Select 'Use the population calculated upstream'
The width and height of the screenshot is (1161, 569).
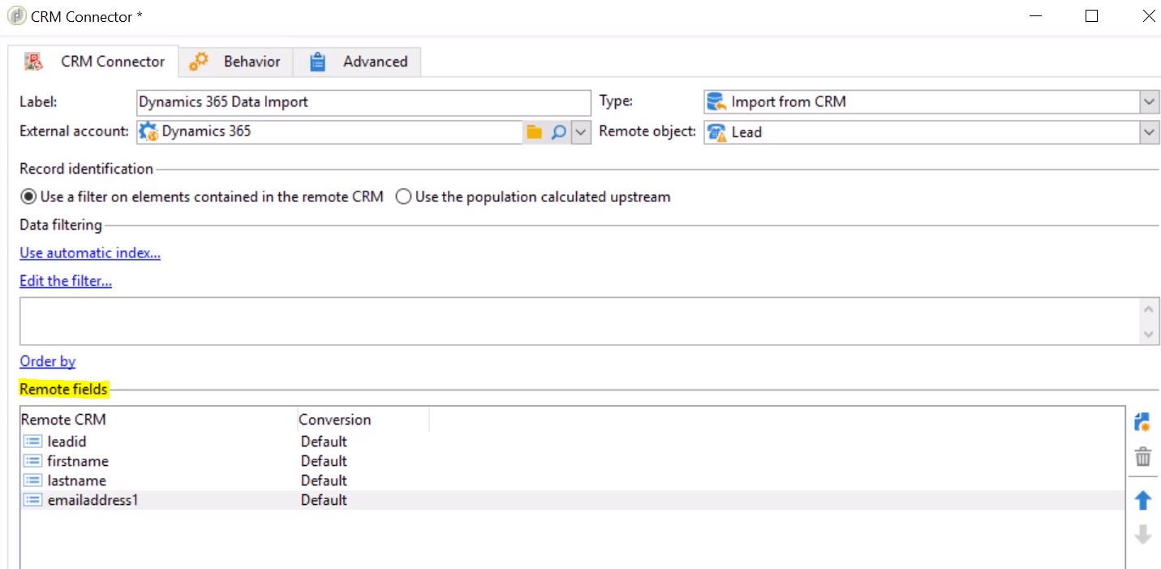(403, 197)
